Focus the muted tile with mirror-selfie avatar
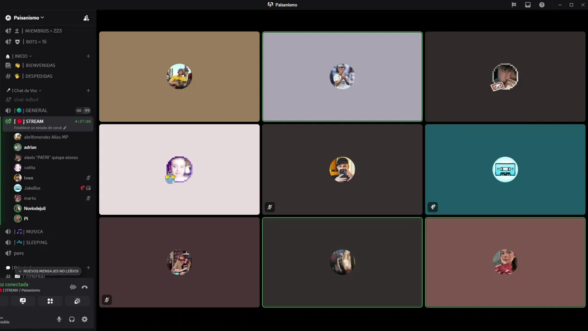The width and height of the screenshot is (588, 331). click(342, 169)
